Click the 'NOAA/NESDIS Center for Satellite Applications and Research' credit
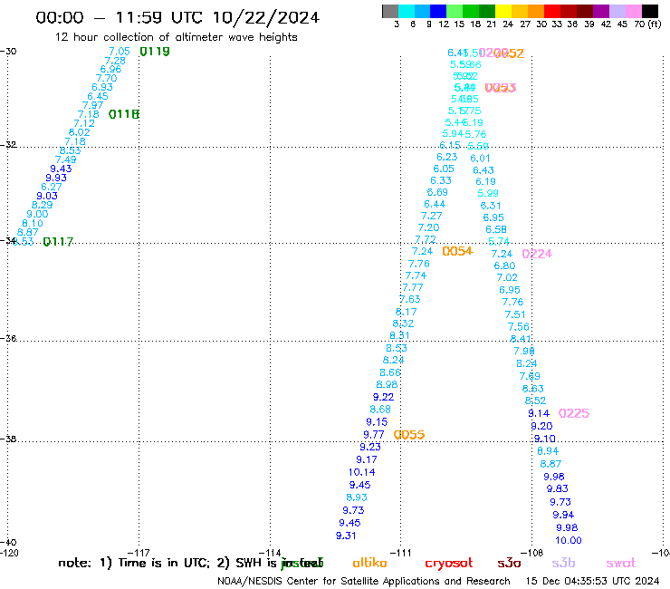 tap(364, 582)
